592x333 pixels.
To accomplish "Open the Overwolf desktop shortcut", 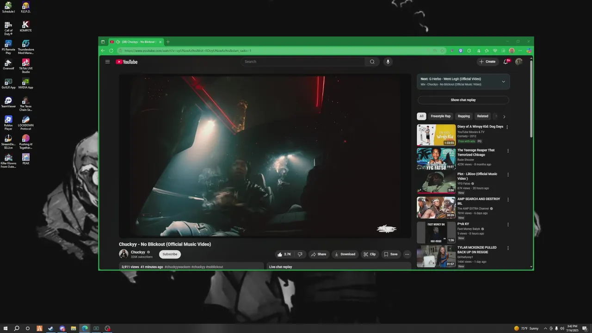I will click(8, 64).
